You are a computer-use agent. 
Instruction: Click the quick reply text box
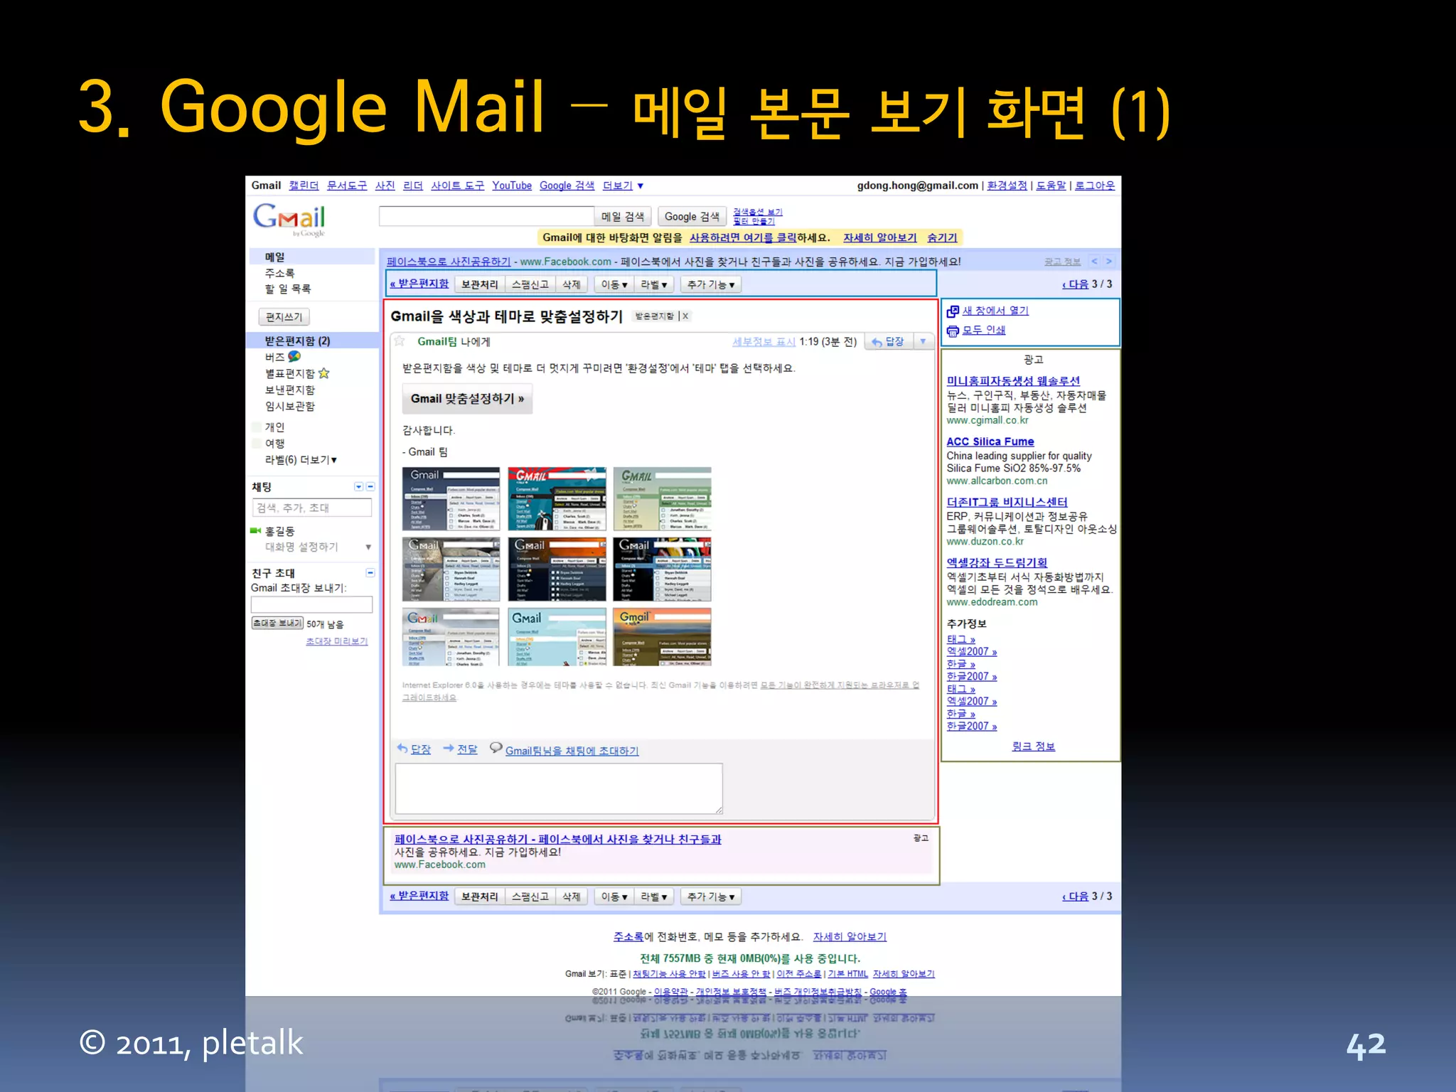click(559, 788)
